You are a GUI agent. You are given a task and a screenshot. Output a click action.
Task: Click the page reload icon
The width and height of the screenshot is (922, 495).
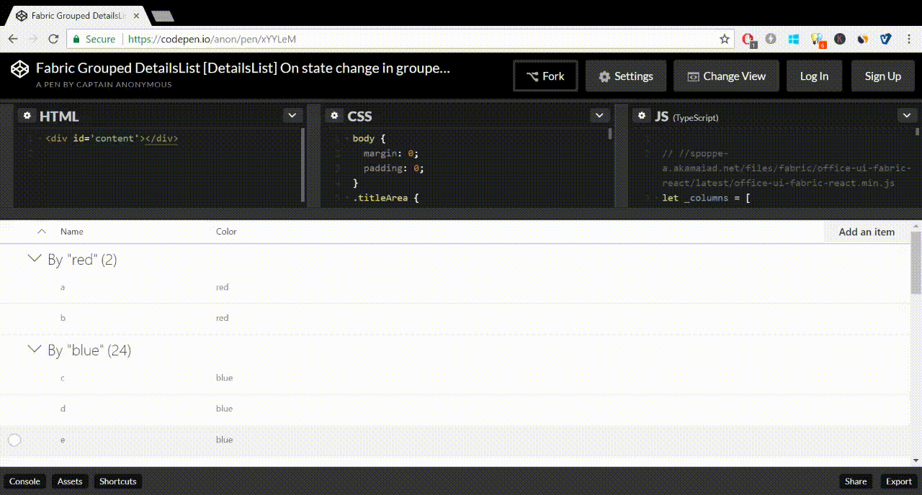click(x=54, y=39)
